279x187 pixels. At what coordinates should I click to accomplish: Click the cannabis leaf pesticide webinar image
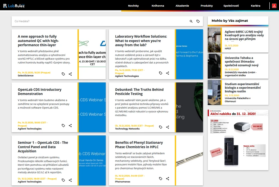190,107
